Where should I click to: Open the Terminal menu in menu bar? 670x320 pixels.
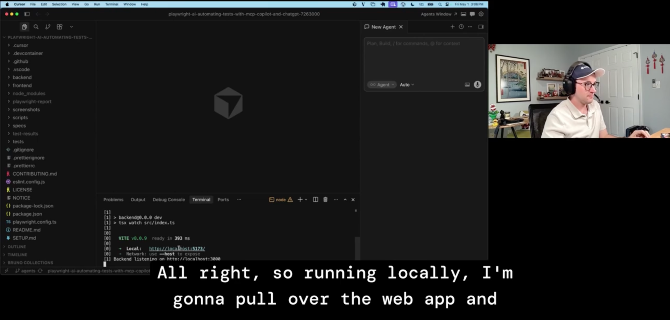112,4
